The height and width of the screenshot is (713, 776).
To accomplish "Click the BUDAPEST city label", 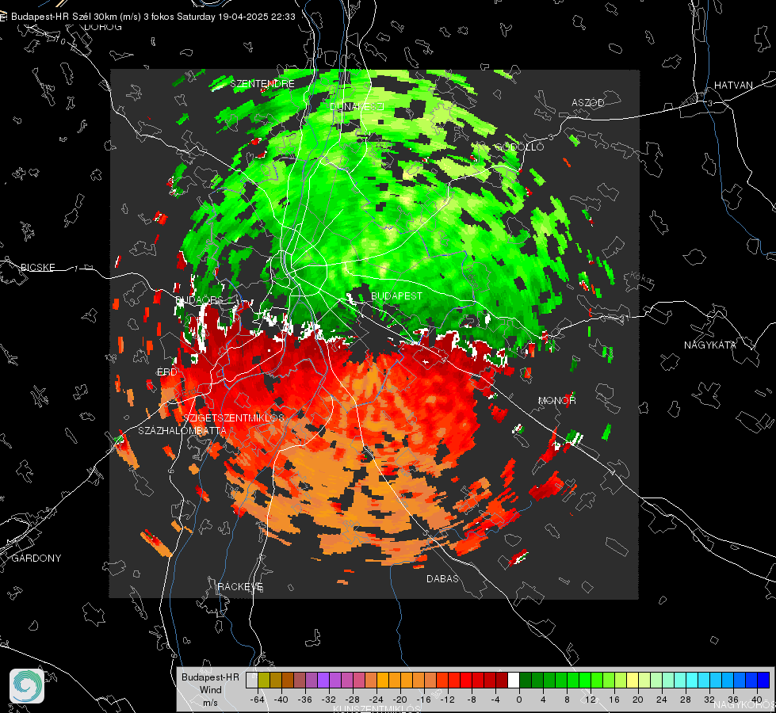I will (x=396, y=295).
